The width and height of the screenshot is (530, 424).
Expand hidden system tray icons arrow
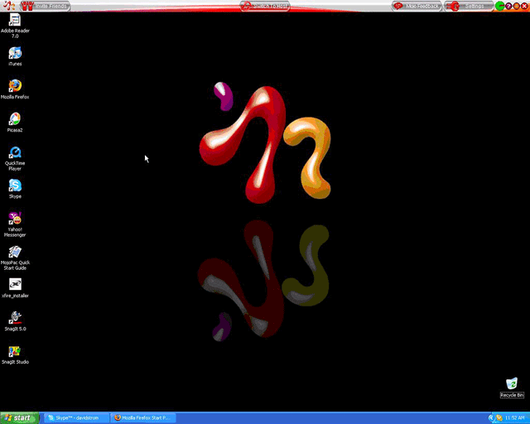[491, 418]
